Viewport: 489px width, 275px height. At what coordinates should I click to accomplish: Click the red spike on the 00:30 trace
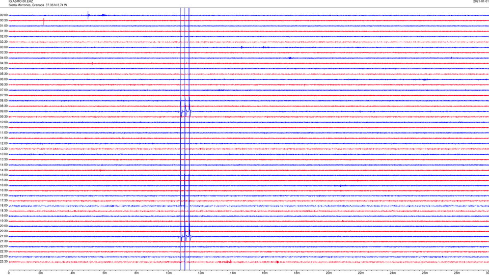tap(44, 21)
